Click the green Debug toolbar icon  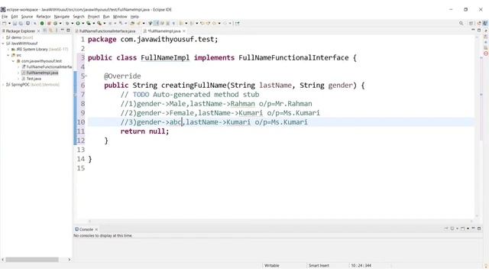[67, 23]
